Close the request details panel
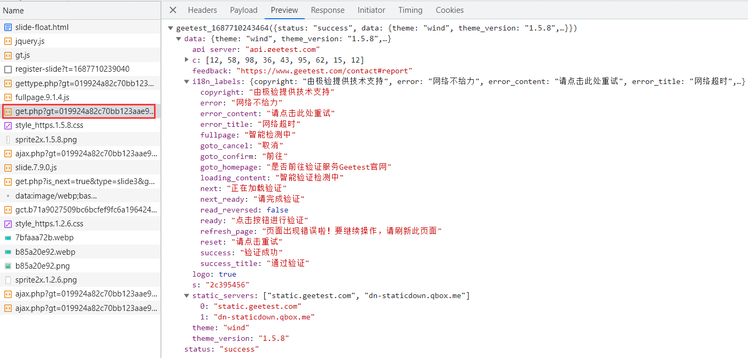Viewport: 748px width, 358px height. 173,10
